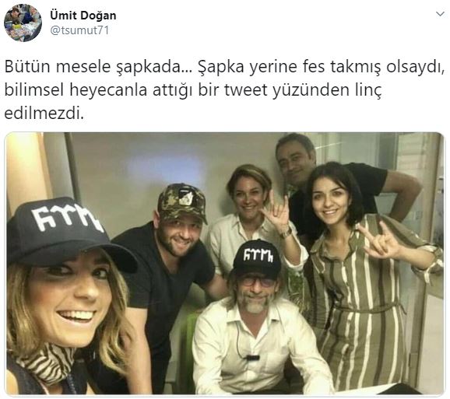The image size is (450, 399).
Task: Click the seated man's eyeglasses
Action: tap(257, 281)
